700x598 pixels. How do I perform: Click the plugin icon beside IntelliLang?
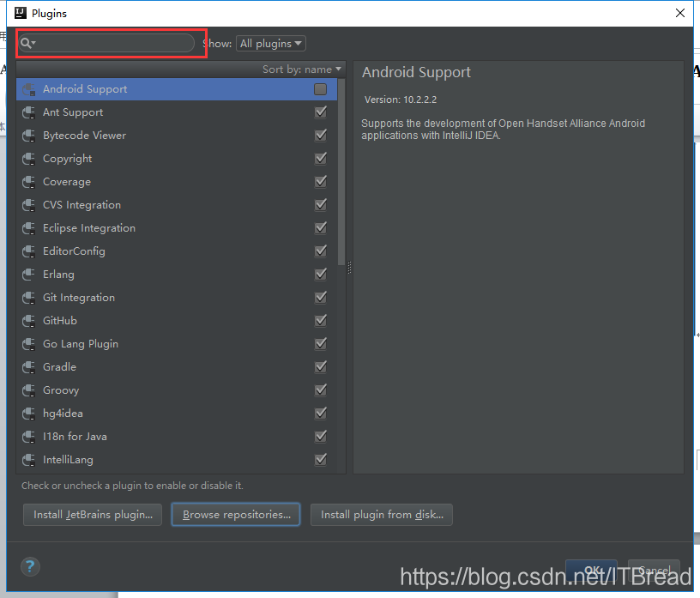pyautogui.click(x=29, y=460)
